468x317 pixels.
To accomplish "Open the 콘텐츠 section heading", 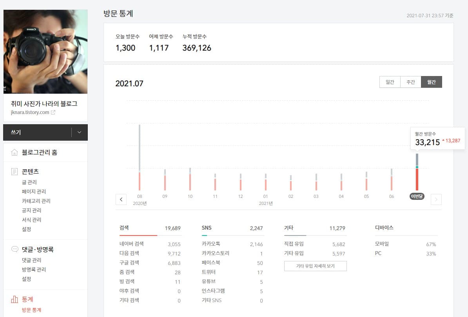I will (x=31, y=172).
